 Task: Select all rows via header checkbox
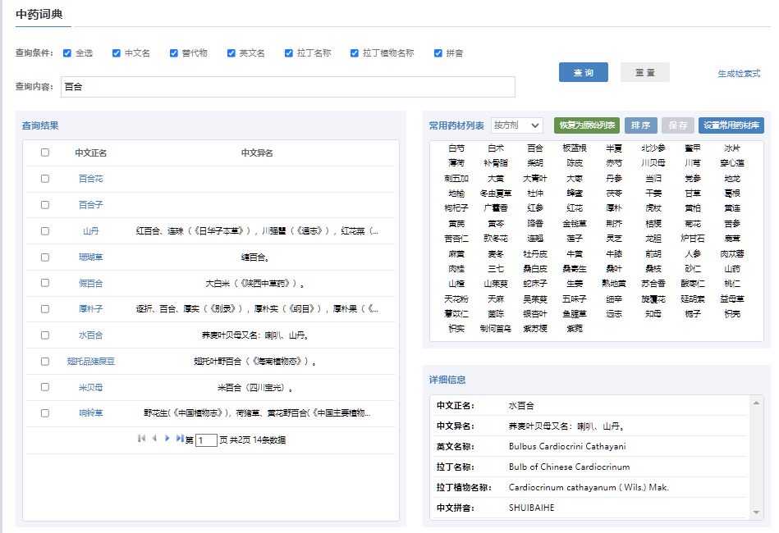[x=45, y=153]
